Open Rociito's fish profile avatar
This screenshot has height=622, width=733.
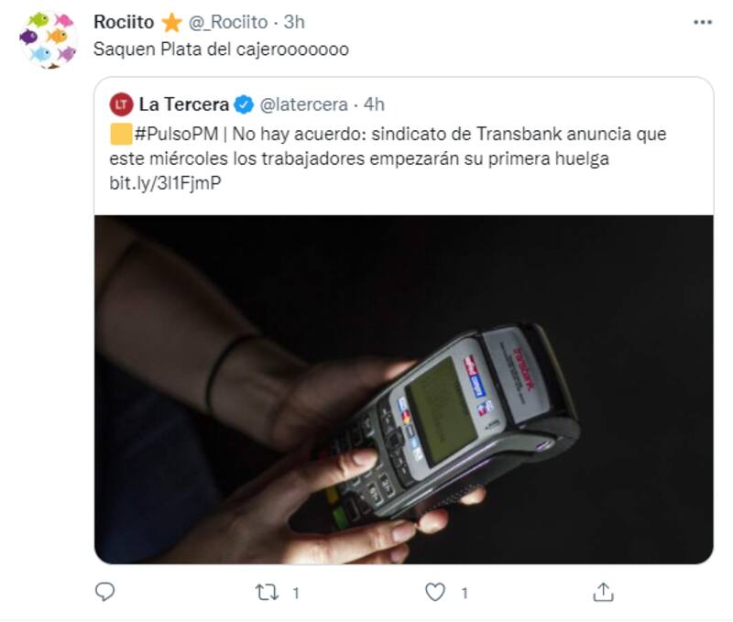49,40
